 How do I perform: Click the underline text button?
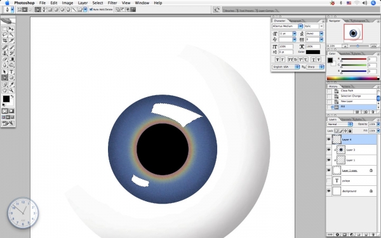click(314, 60)
